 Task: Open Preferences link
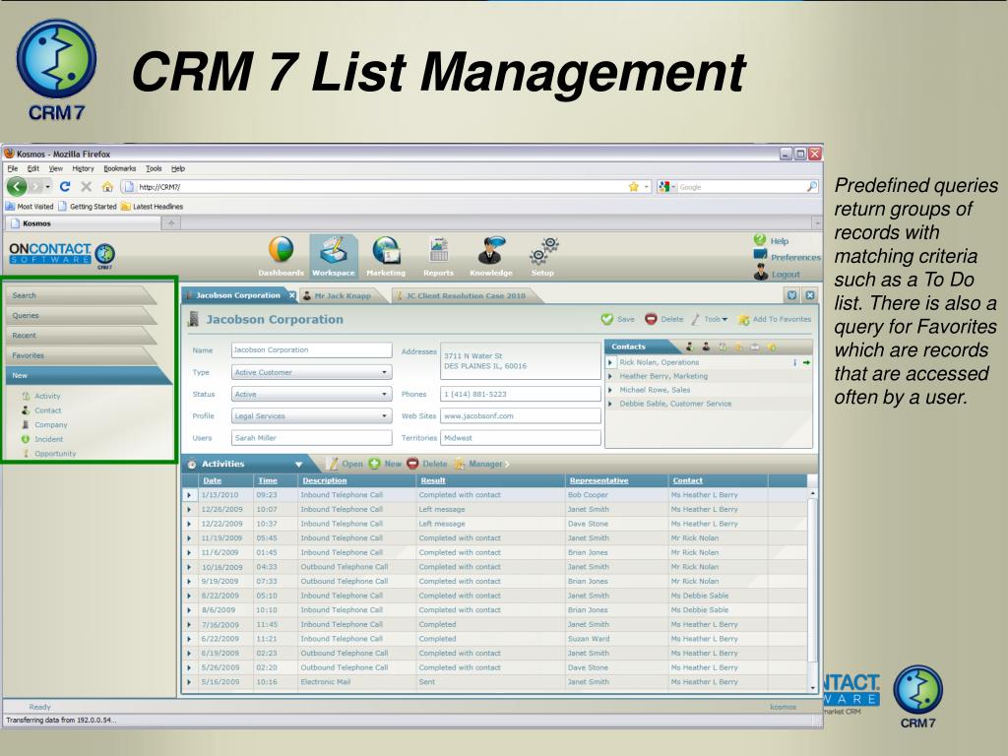tap(787, 257)
